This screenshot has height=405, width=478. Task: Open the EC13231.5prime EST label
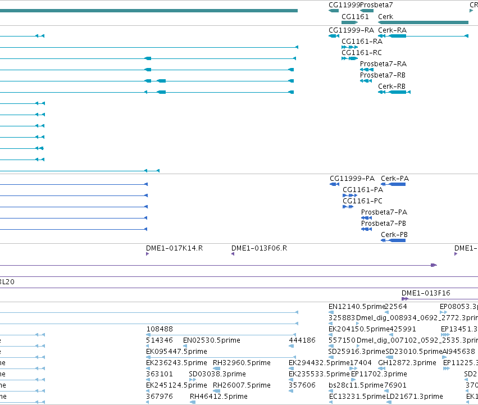(357, 397)
